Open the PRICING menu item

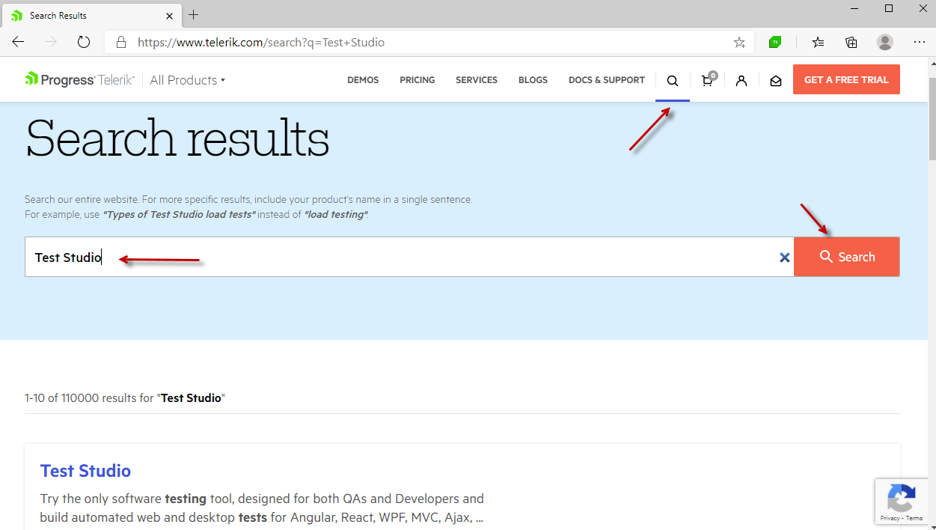tap(417, 80)
